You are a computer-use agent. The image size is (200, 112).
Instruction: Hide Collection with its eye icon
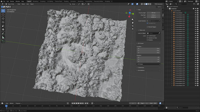tap(196, 9)
